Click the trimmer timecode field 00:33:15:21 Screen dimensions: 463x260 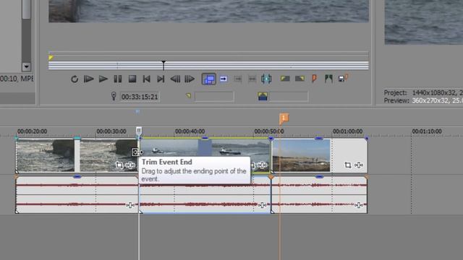click(140, 97)
